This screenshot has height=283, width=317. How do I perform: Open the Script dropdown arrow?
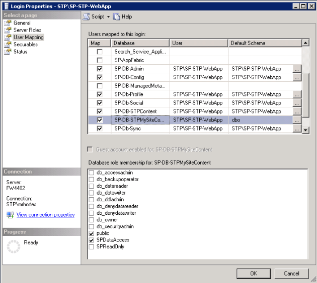(x=108, y=17)
